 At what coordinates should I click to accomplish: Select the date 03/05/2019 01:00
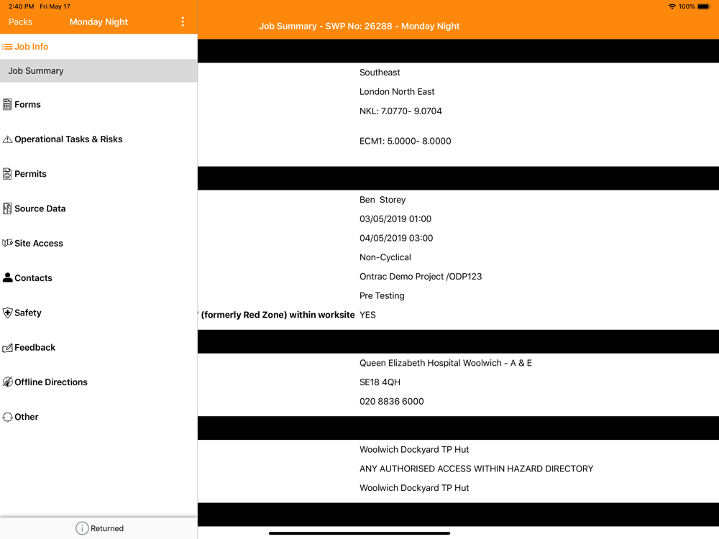pyautogui.click(x=395, y=219)
